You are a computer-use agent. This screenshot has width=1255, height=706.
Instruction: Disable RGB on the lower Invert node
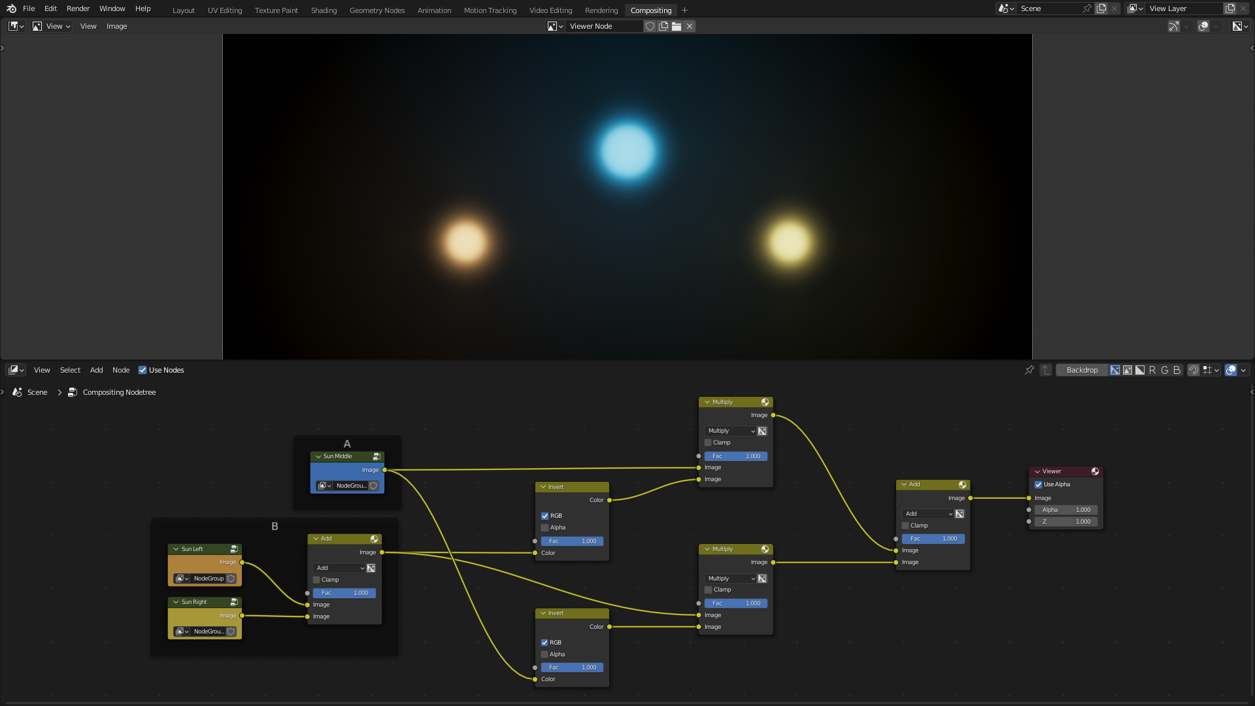pyautogui.click(x=544, y=643)
